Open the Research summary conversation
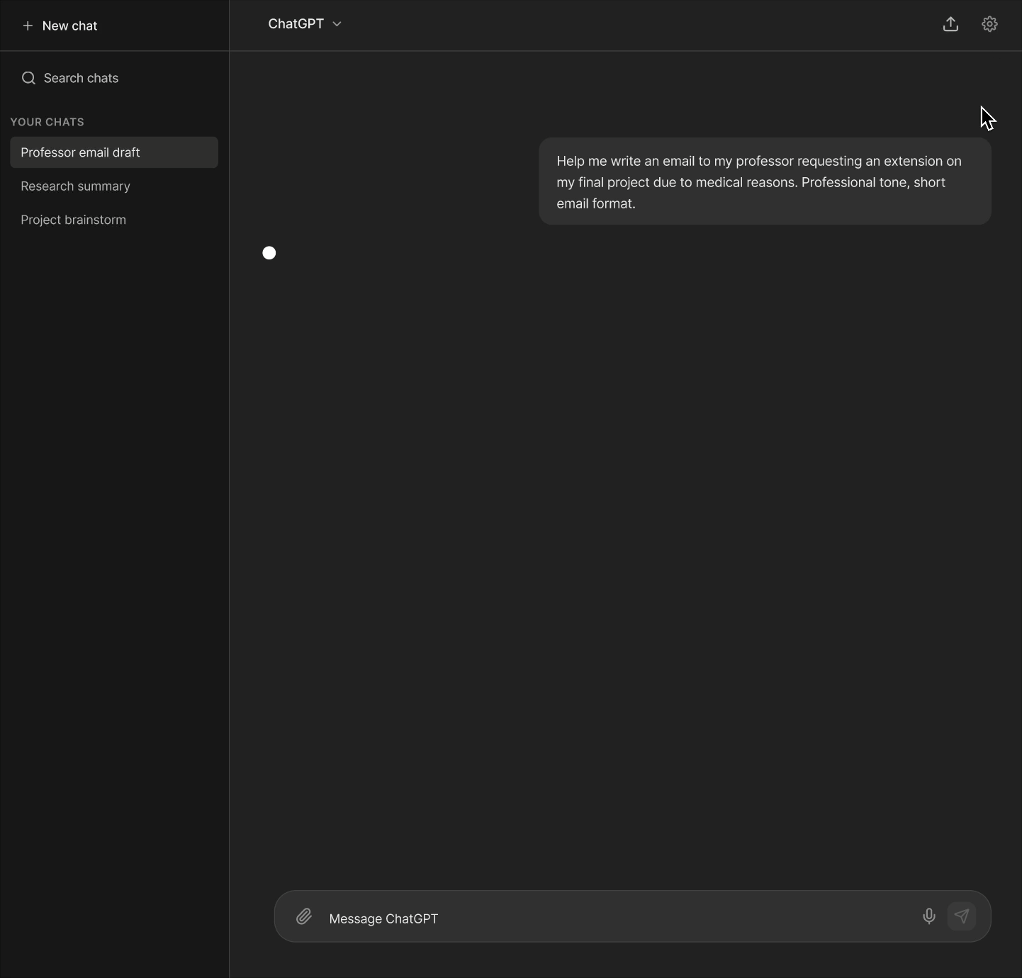Screen dimensions: 1022x978 (75, 186)
